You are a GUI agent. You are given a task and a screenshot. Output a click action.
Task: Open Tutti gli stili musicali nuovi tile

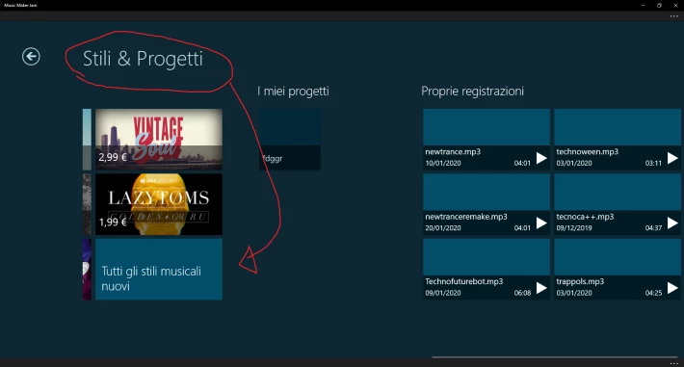click(x=159, y=270)
